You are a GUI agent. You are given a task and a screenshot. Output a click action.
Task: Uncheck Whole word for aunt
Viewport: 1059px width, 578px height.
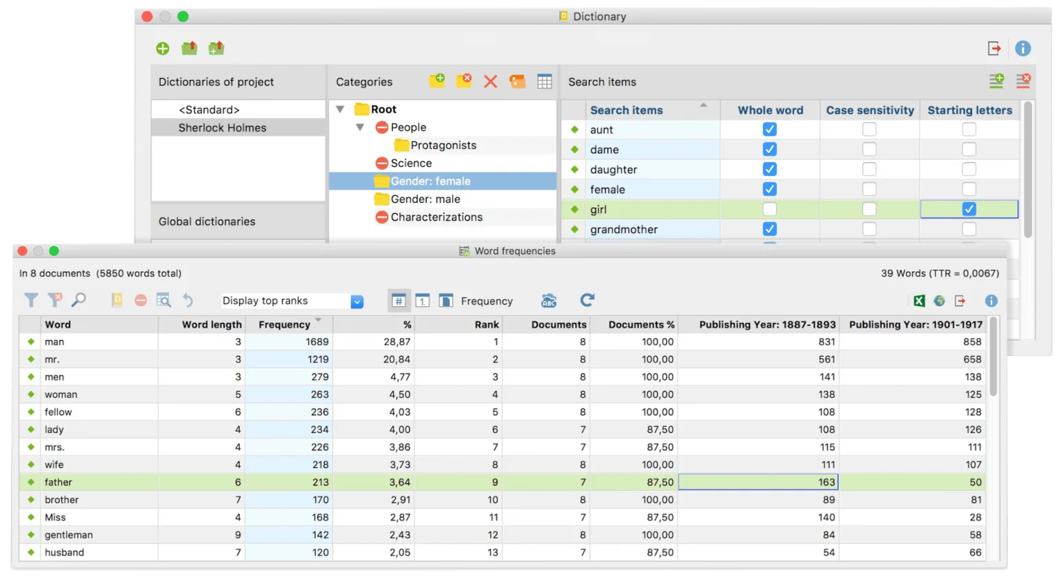(x=770, y=129)
